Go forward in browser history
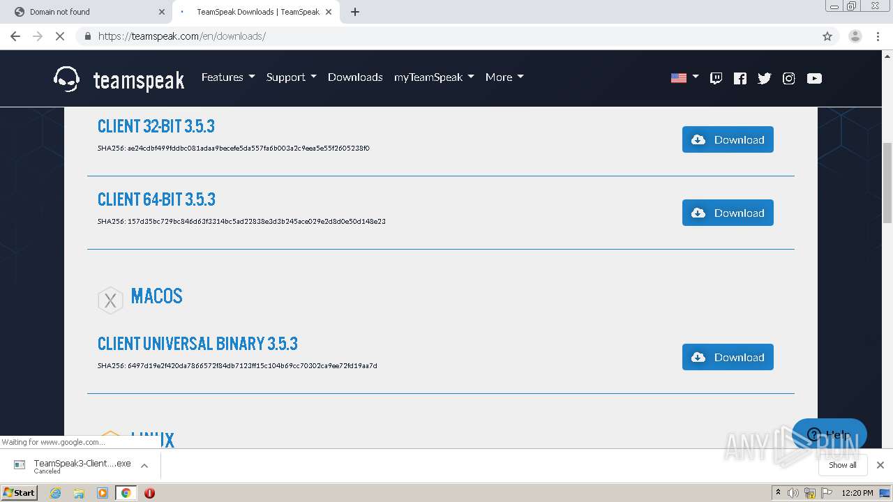The height and width of the screenshot is (502, 893). (x=38, y=36)
